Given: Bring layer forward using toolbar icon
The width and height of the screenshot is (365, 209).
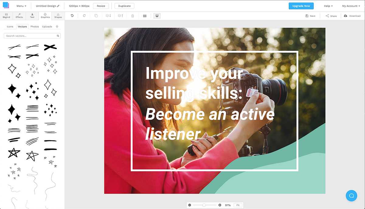Looking at the screenshot, I should coord(120,16).
